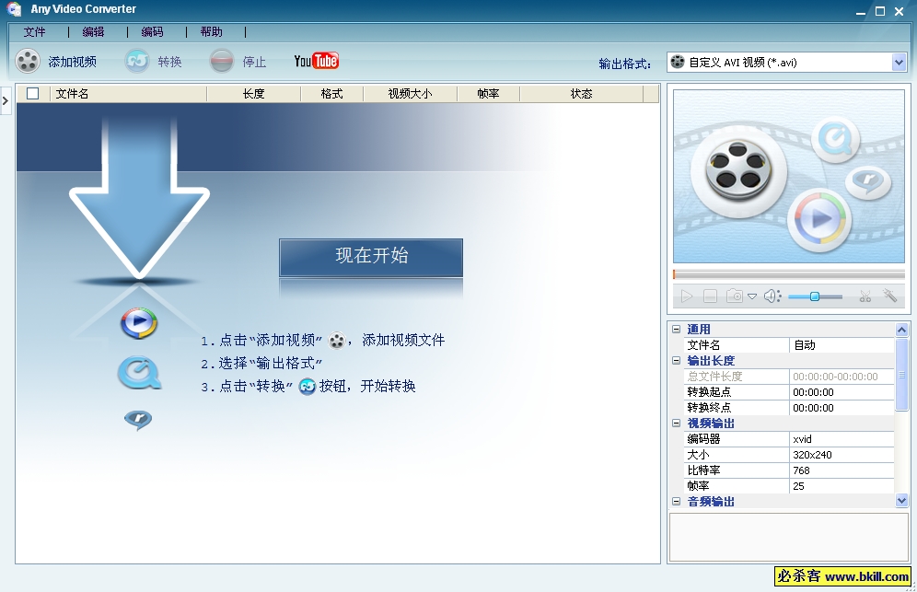Click the volume slider handle
Screen dimensions: 917x592
pos(815,296)
